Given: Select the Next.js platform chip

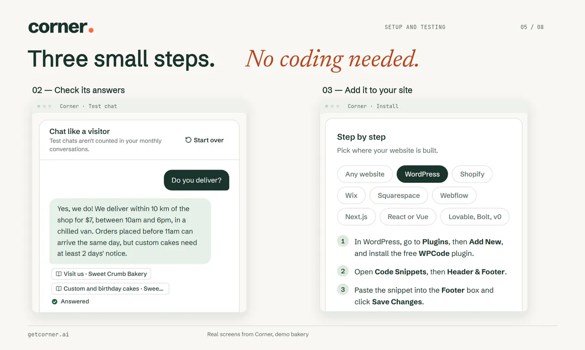Looking at the screenshot, I should (357, 216).
